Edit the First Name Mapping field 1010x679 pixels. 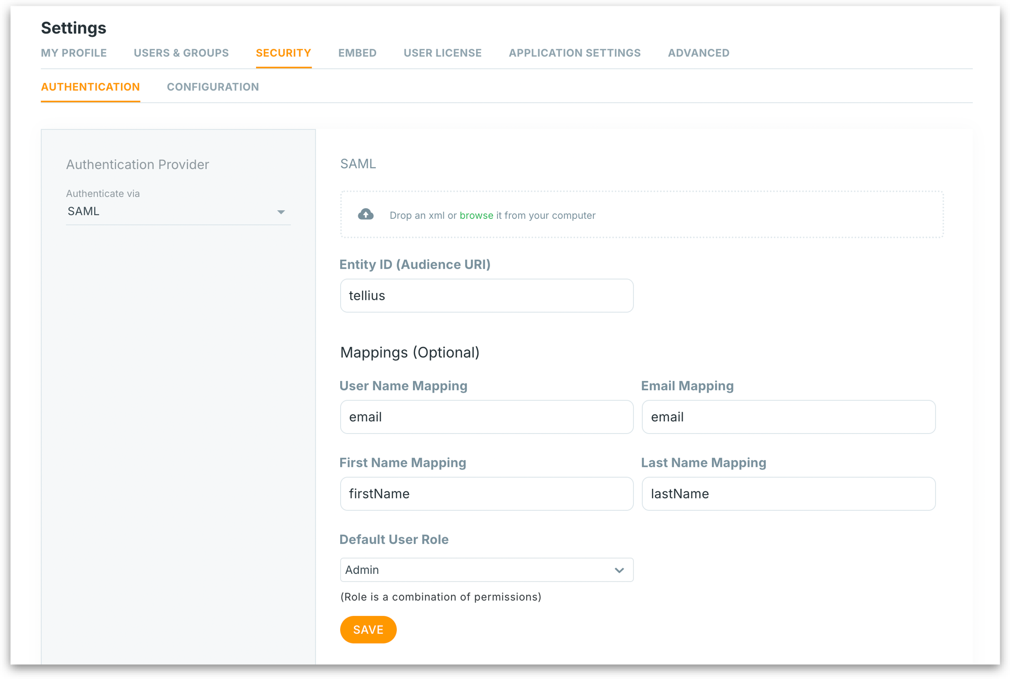(486, 494)
